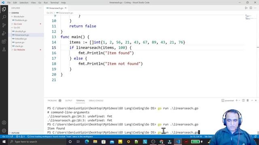This screenshot has width=259, height=145.
Task: Click the error loading workspace status message
Action: (x=60, y=137)
